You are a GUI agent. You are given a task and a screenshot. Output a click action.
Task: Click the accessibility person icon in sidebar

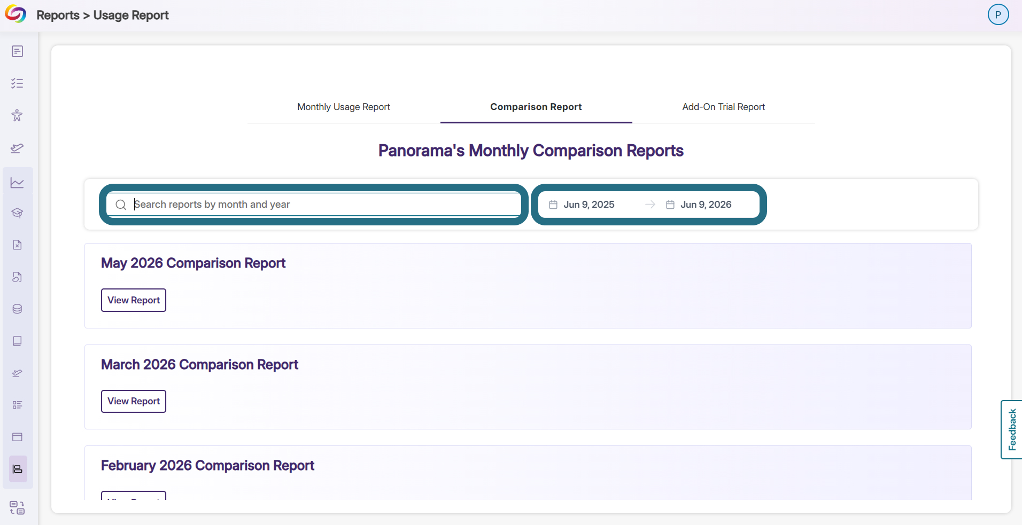[x=17, y=115]
